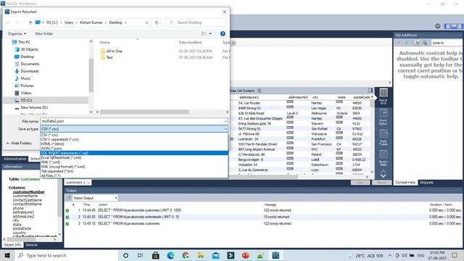Image resolution: width=464 pixels, height=261 pixels.
Task: Expand the address path dropdown
Action: point(146,22)
